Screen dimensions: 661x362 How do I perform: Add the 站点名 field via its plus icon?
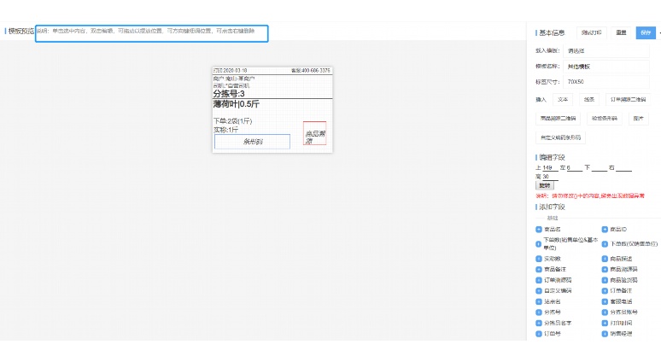point(538,301)
